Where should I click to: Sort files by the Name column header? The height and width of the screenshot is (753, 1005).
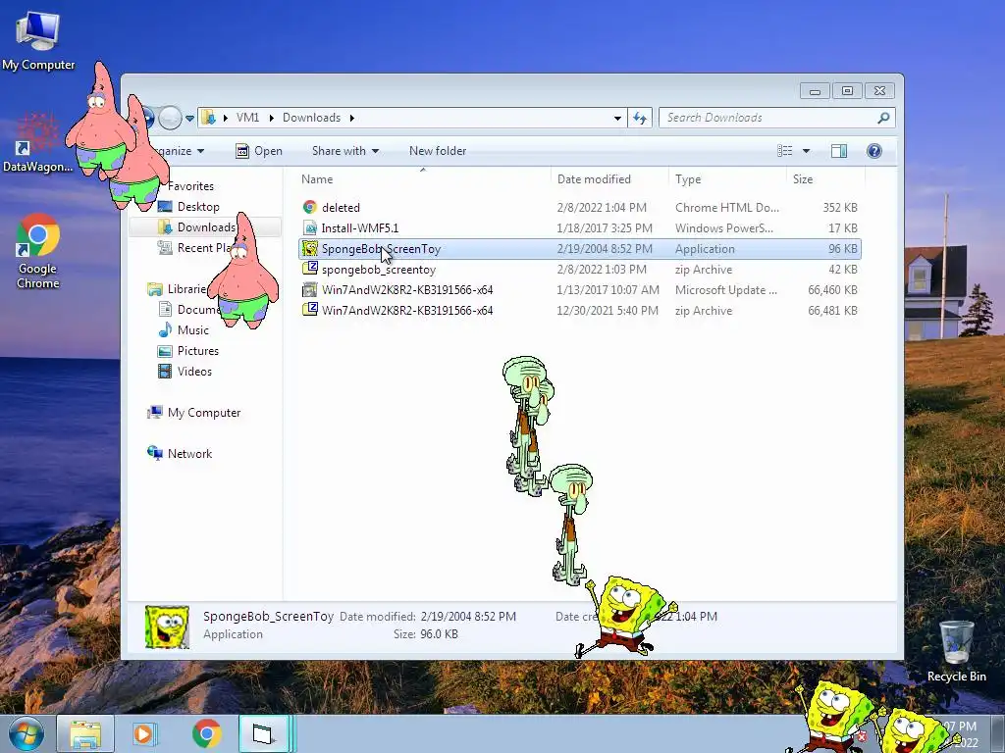click(x=423, y=179)
